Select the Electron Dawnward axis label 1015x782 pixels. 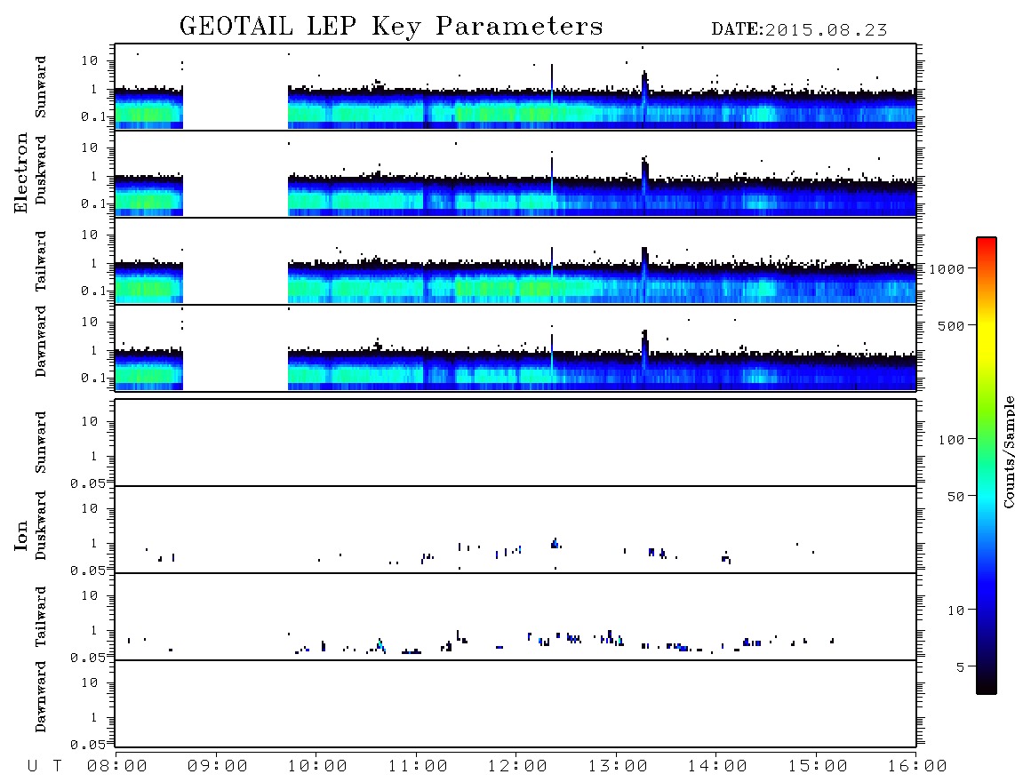pyautogui.click(x=41, y=341)
